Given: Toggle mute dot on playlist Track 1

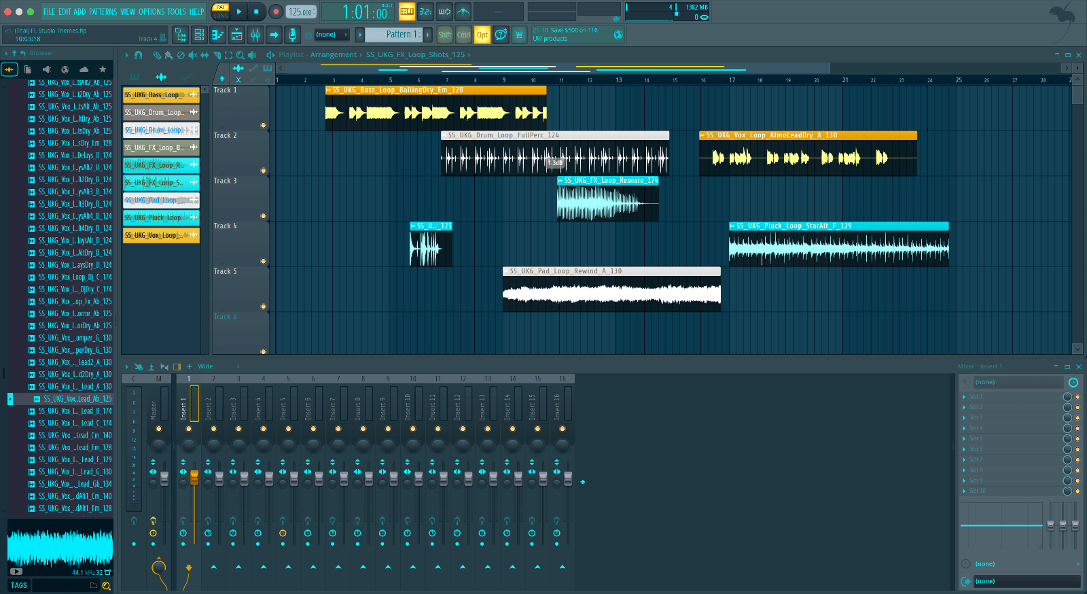Looking at the screenshot, I should (x=263, y=125).
